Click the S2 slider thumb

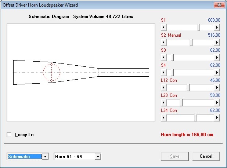pos(191,42)
